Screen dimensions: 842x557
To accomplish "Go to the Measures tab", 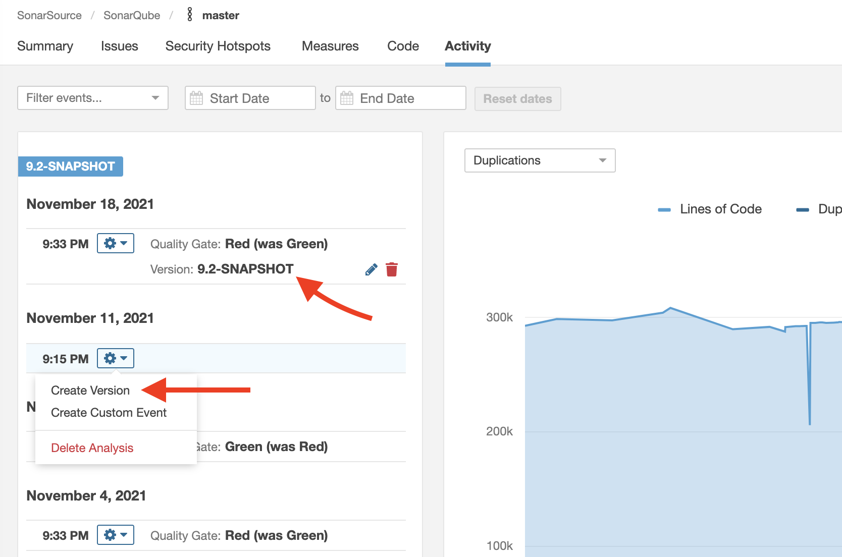I will [x=330, y=46].
